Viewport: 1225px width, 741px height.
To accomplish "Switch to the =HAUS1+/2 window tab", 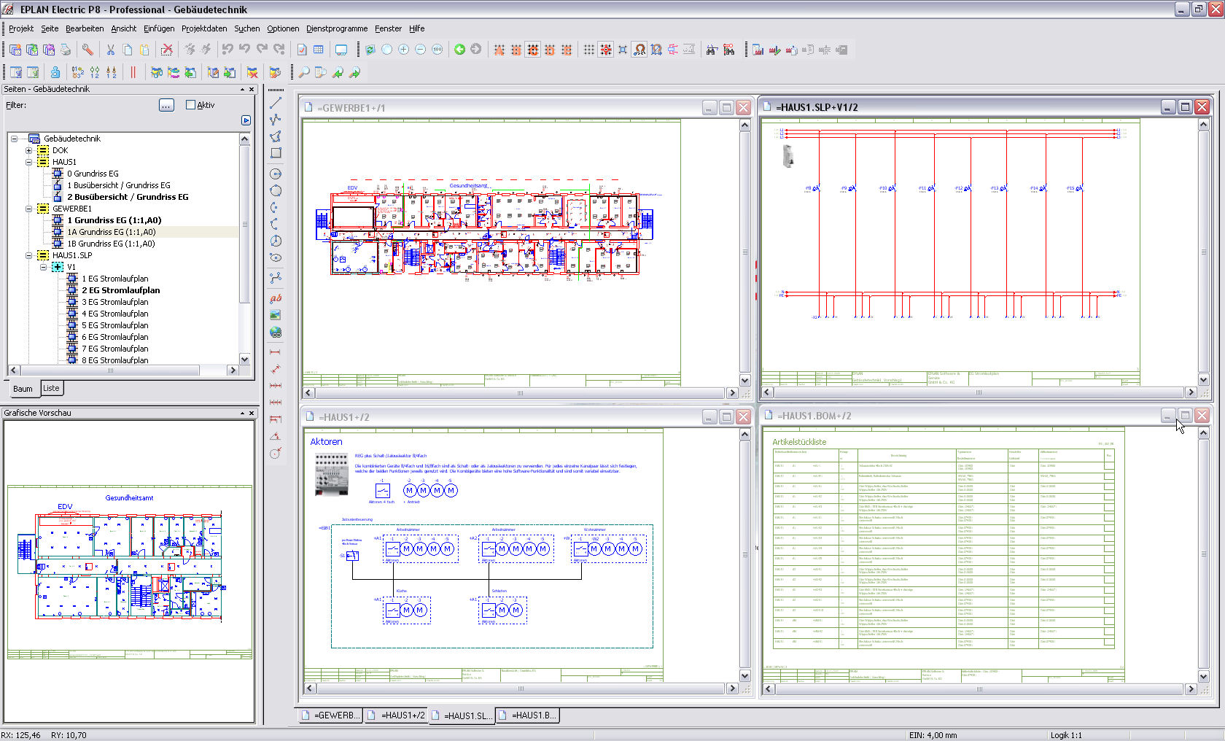I will click(397, 715).
